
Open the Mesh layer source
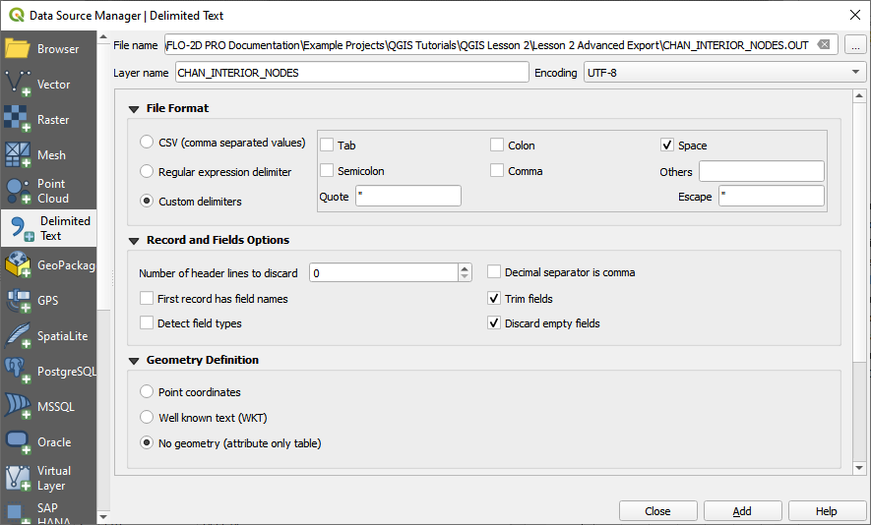pyautogui.click(x=19, y=155)
